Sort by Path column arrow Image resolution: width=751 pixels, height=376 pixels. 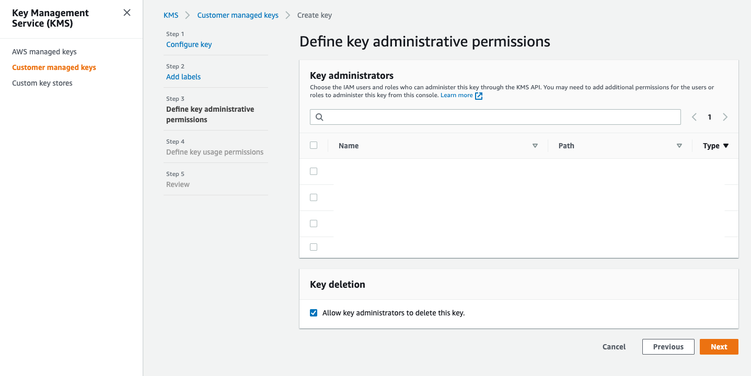point(679,146)
